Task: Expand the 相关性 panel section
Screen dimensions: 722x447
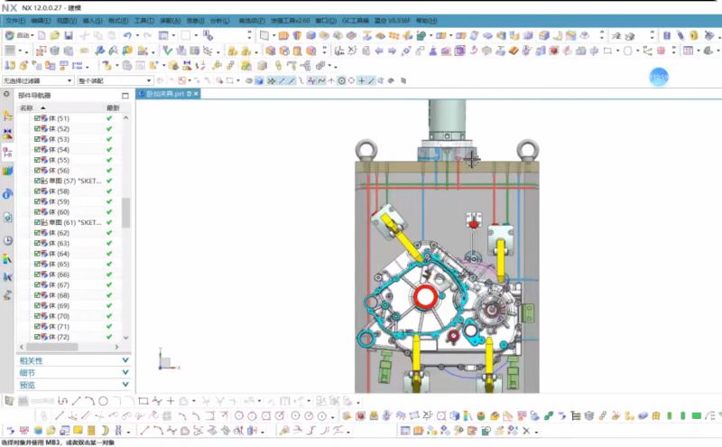Action: 72,360
